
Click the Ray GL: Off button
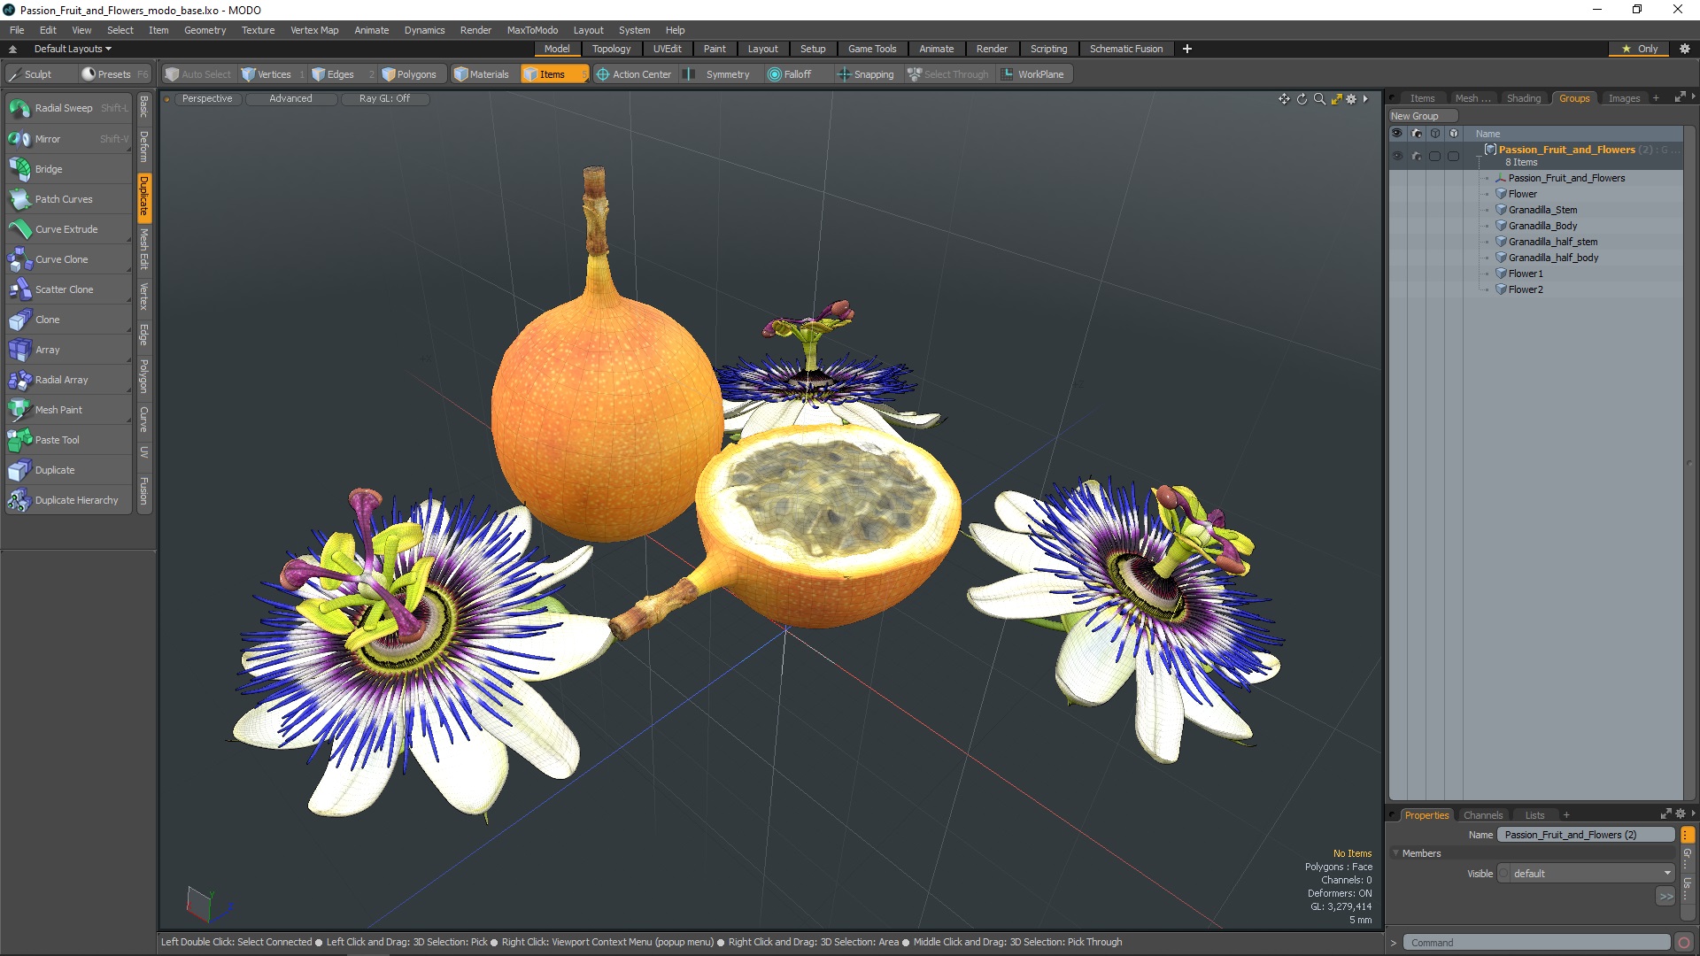[x=384, y=98]
